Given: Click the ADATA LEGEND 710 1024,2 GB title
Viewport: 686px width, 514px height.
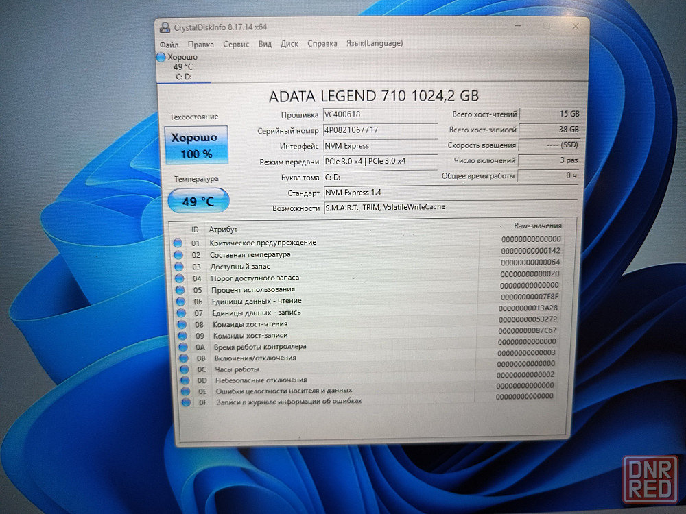Looking at the screenshot, I should tap(374, 96).
